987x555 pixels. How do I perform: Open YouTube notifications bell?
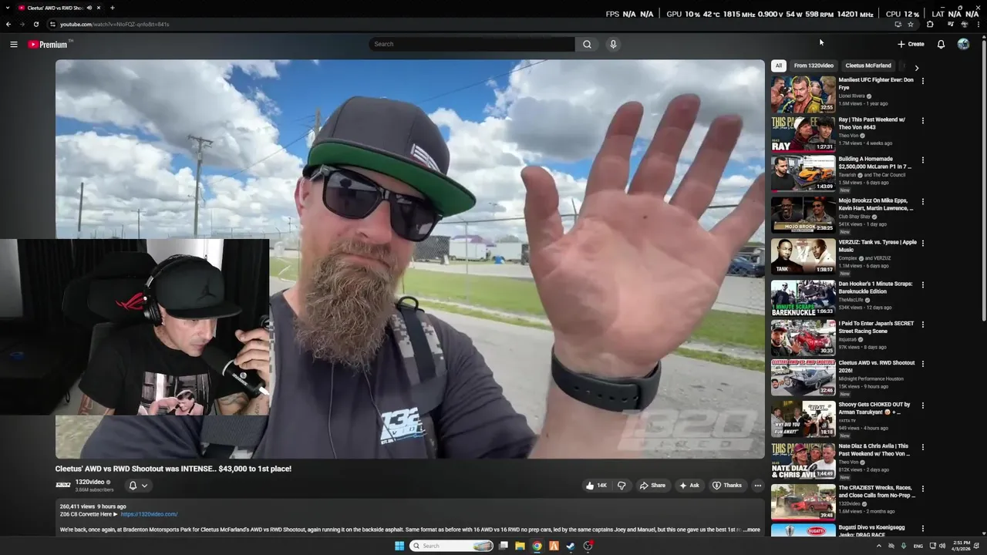tap(941, 44)
